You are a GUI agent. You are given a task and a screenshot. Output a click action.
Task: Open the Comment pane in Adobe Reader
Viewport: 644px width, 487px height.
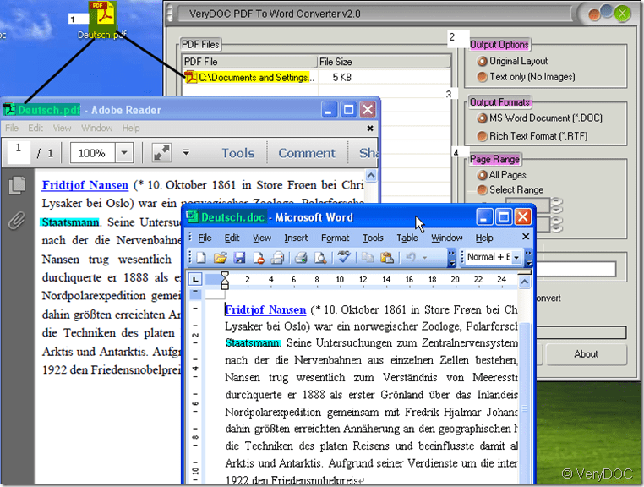[307, 153]
